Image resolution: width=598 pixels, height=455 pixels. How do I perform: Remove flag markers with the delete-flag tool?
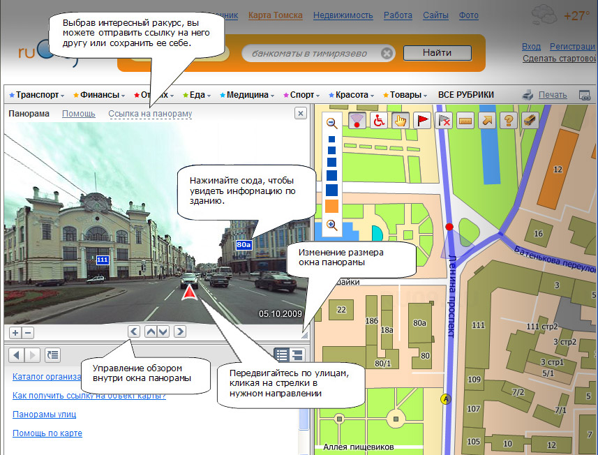444,120
